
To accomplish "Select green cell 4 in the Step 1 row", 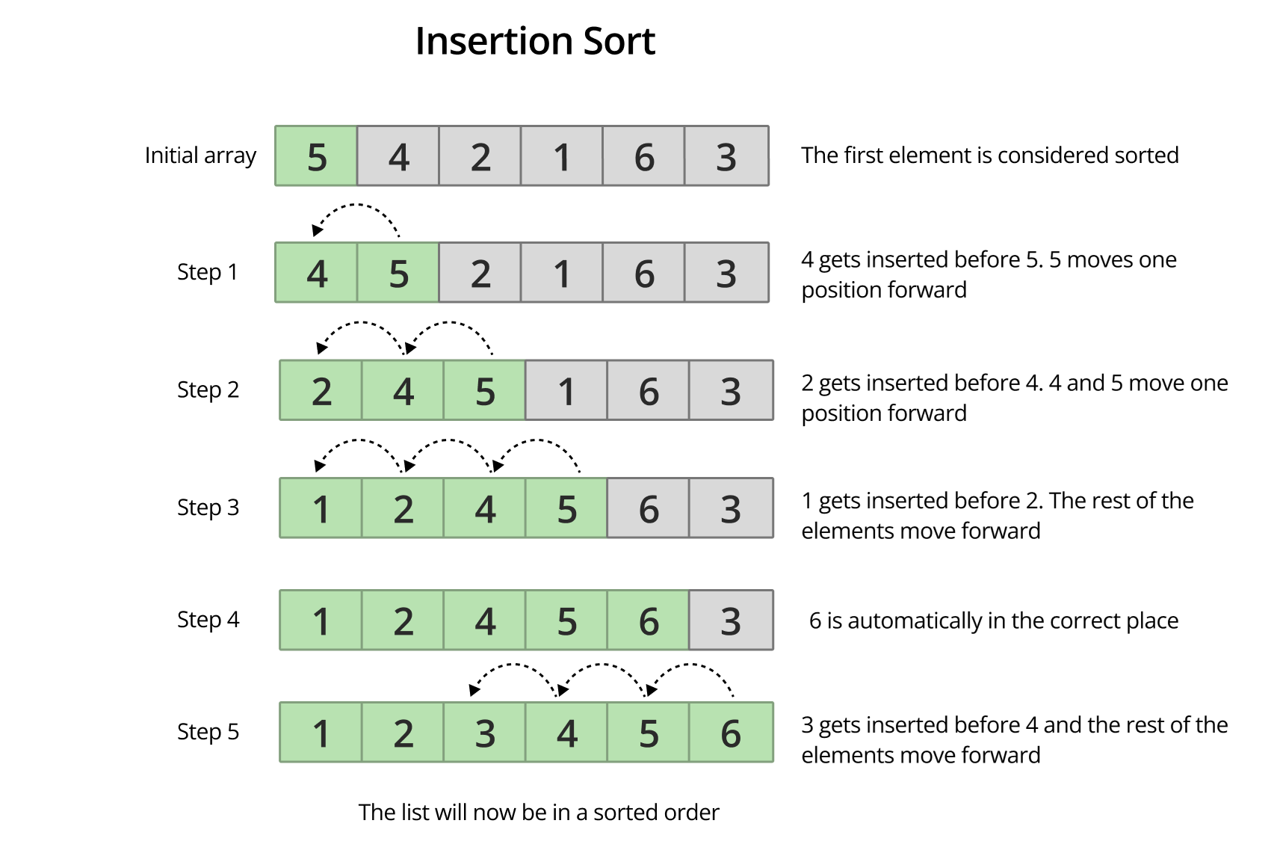I will tap(317, 273).
